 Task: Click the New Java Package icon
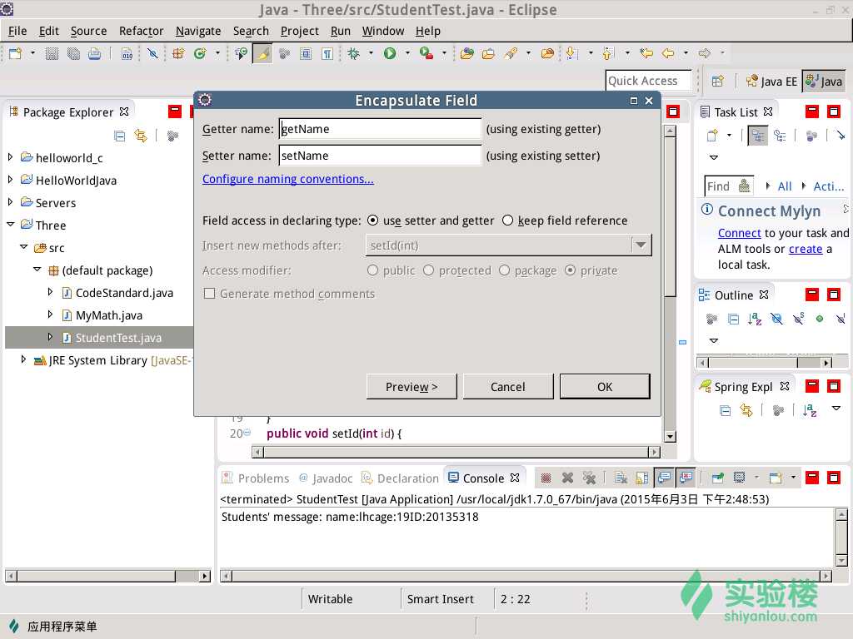click(x=178, y=53)
